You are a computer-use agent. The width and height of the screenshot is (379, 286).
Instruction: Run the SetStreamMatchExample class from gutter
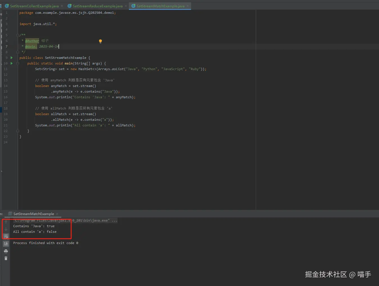coord(12,58)
